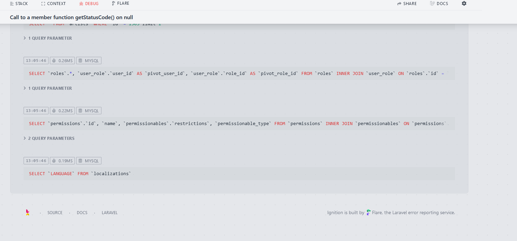Image resolution: width=517 pixels, height=241 pixels.
Task: Click the Laravel docs icon in top bar
Action: [432, 4]
